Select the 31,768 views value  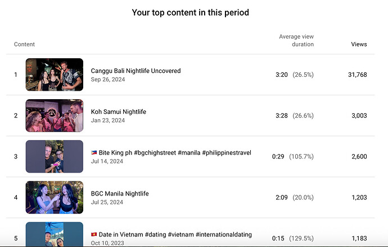(357, 74)
